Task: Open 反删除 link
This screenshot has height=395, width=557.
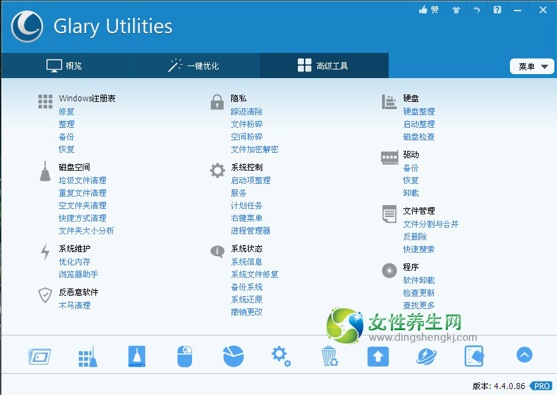Action: click(x=415, y=237)
